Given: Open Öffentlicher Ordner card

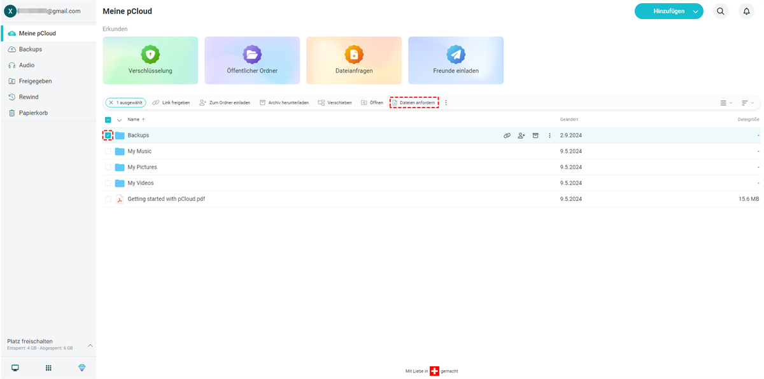Looking at the screenshot, I should point(252,60).
